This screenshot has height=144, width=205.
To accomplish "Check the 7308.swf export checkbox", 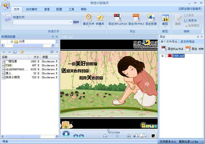I will 166,56.
